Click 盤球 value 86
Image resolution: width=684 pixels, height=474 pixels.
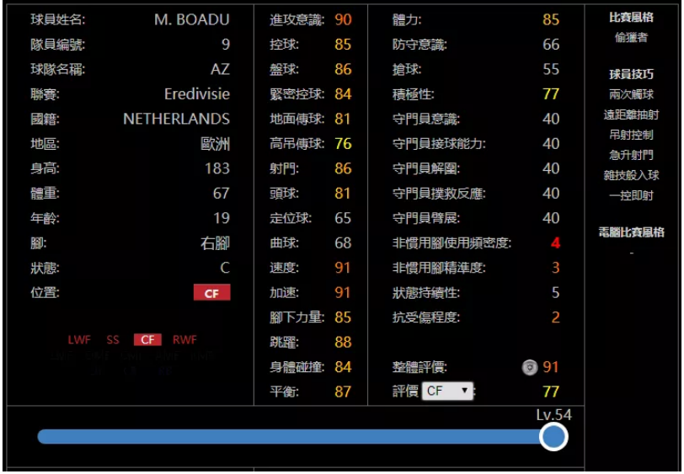(x=343, y=69)
